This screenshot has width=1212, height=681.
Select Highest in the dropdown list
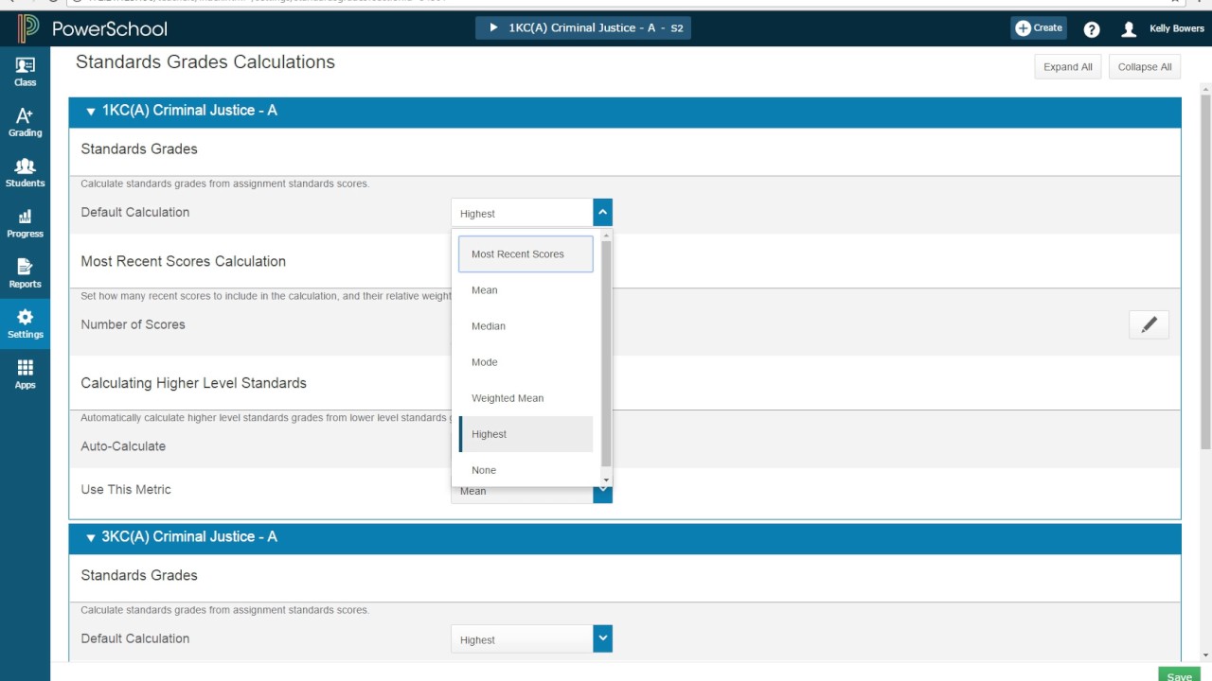[x=526, y=434]
